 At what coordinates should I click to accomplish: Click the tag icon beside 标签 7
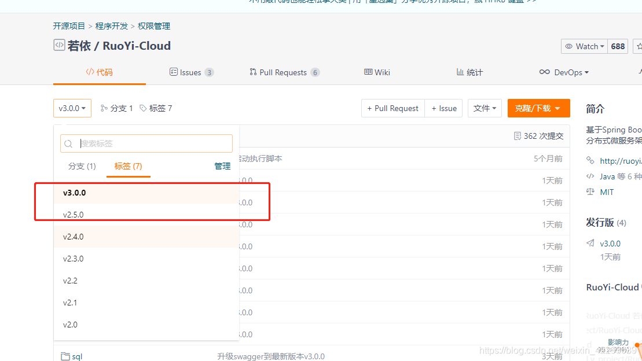[143, 108]
